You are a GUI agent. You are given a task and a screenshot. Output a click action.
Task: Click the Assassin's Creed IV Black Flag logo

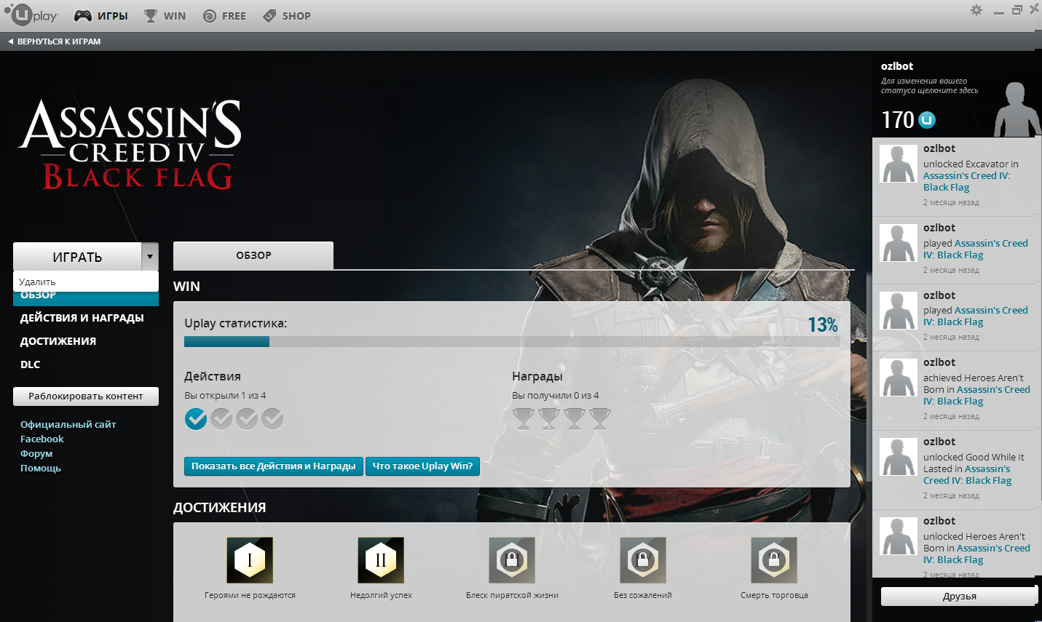click(130, 144)
